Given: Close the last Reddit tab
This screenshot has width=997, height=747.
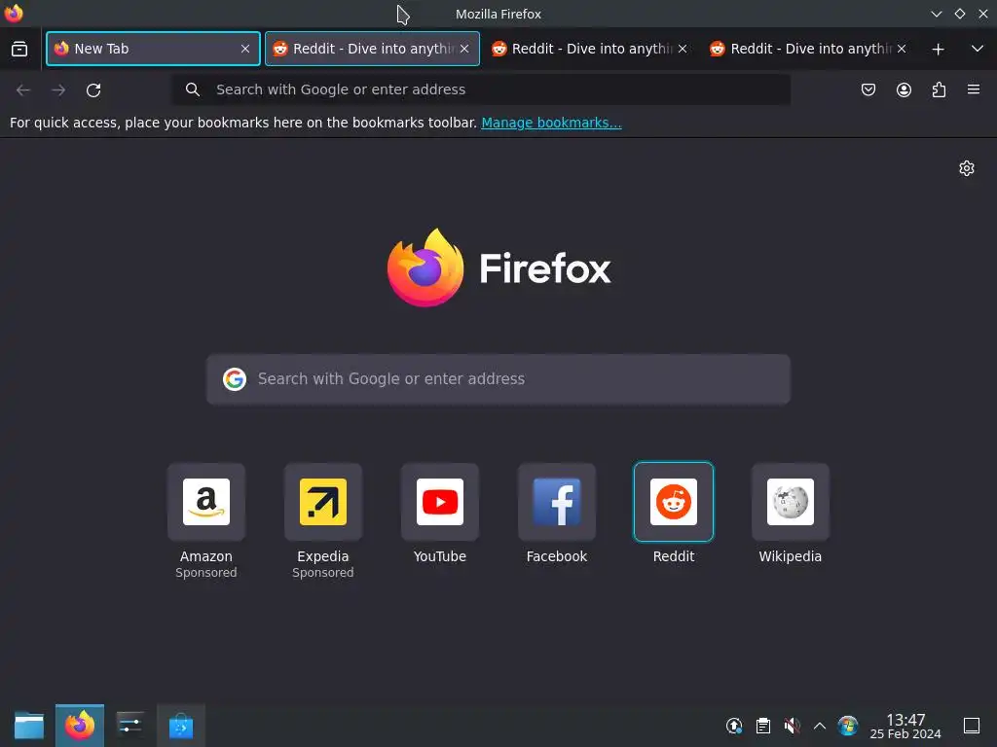Looking at the screenshot, I should [x=902, y=49].
